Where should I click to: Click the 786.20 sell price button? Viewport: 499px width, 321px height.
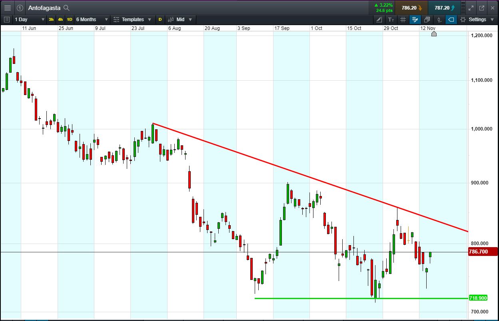pyautogui.click(x=411, y=8)
